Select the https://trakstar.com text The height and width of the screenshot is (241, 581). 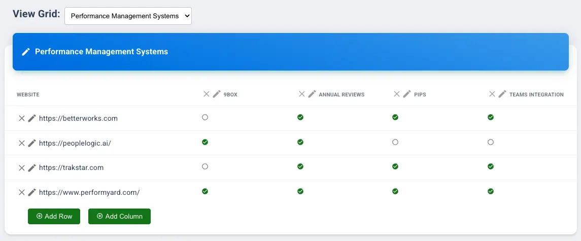[71, 167]
